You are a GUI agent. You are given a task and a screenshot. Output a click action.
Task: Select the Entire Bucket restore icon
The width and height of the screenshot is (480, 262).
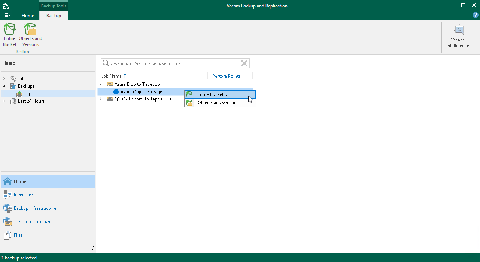tap(9, 34)
